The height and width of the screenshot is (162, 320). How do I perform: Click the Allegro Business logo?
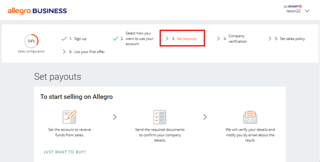coord(37,11)
